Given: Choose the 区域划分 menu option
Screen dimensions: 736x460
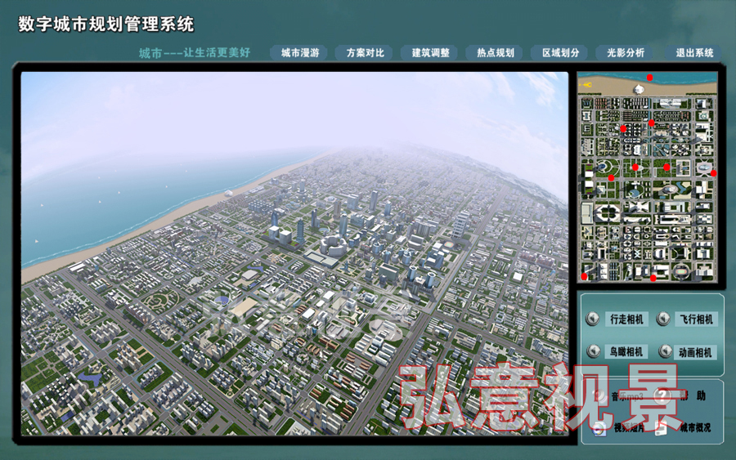Looking at the screenshot, I should click(x=561, y=53).
